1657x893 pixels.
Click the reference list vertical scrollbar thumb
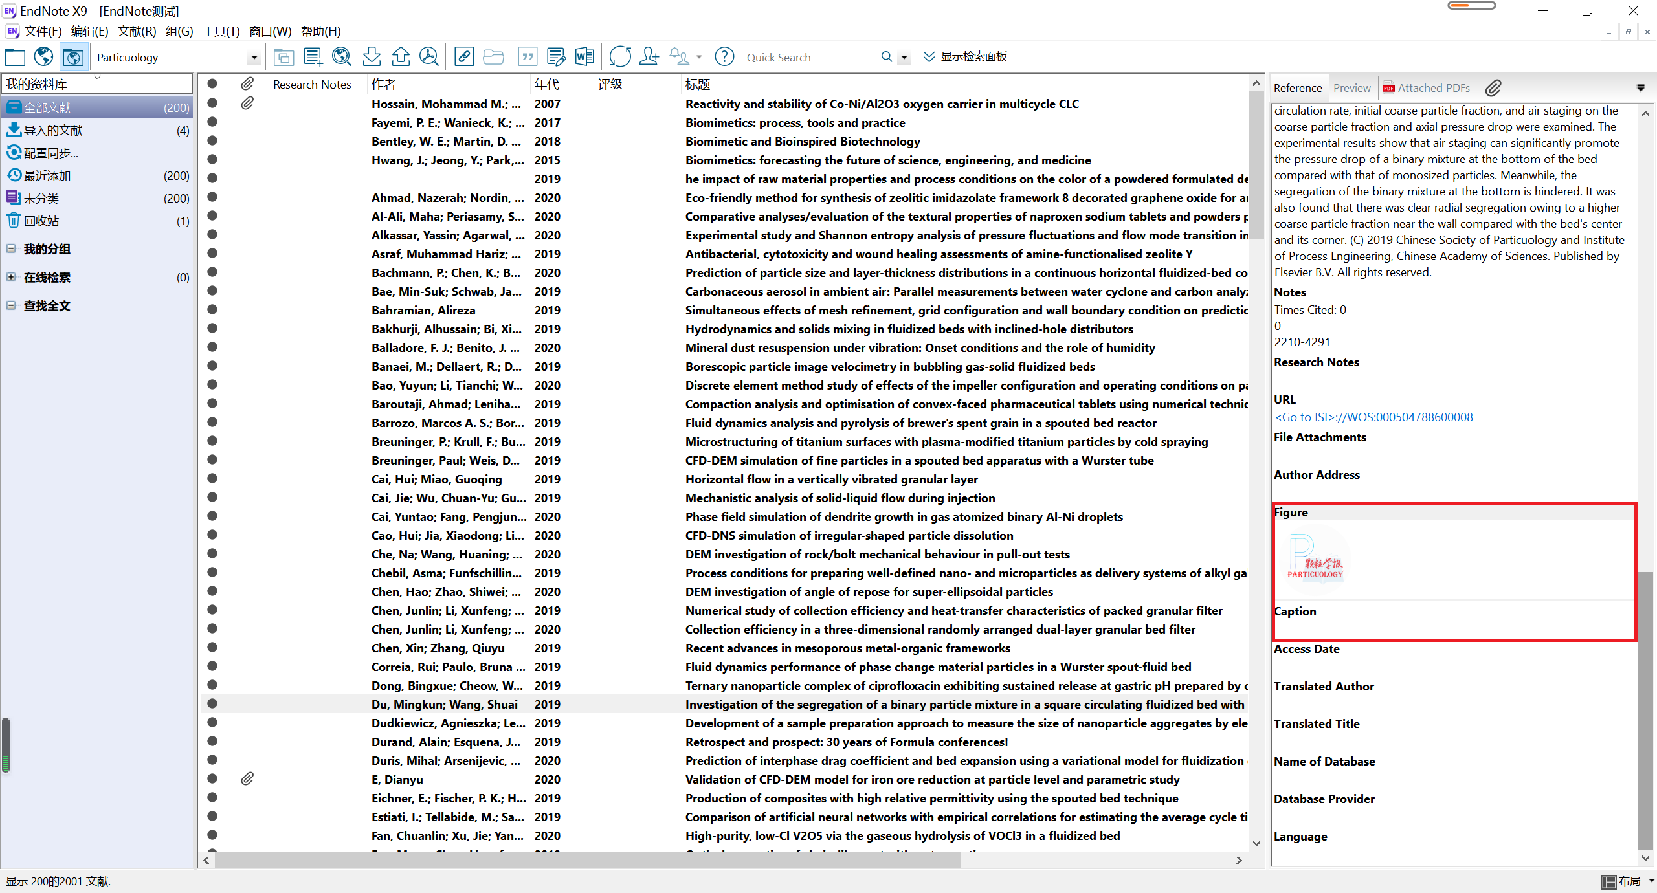1256,165
